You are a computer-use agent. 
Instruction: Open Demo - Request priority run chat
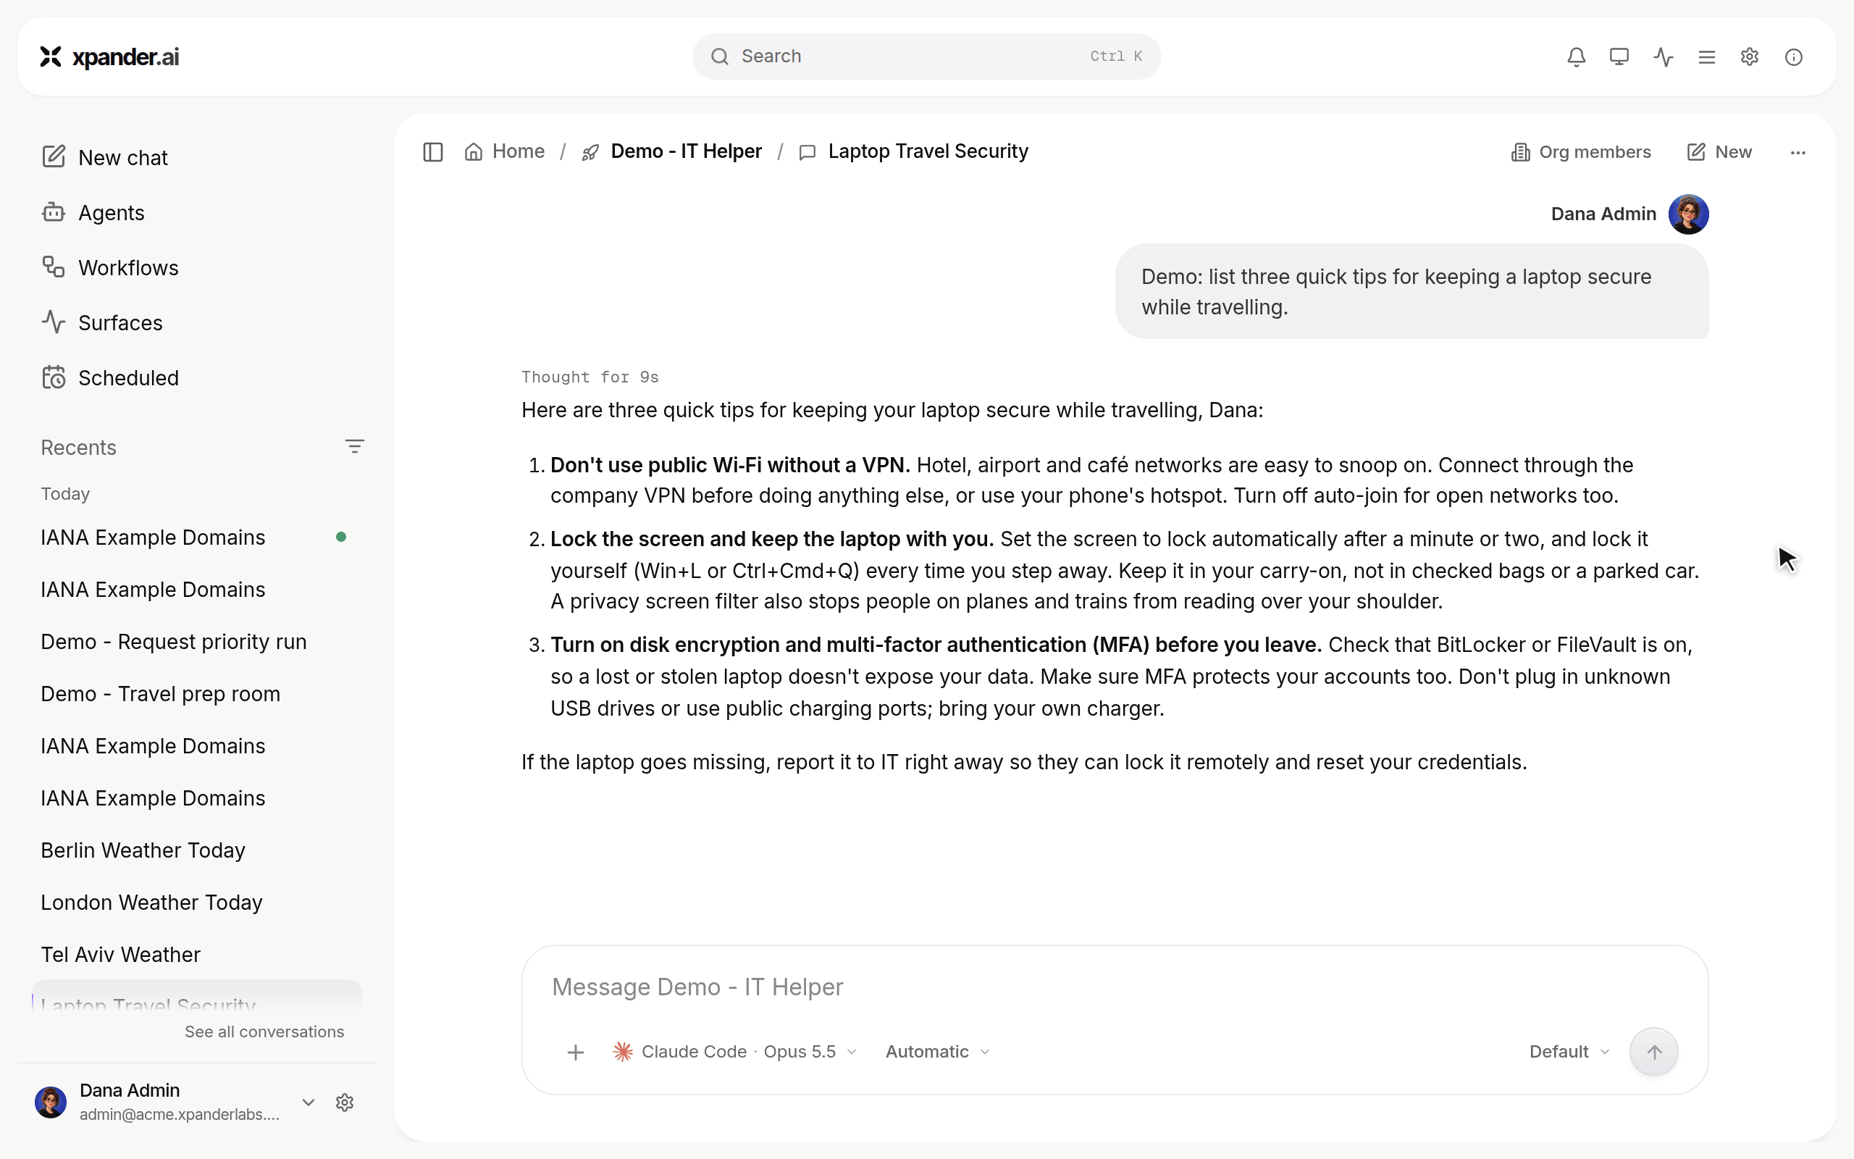click(x=197, y=642)
